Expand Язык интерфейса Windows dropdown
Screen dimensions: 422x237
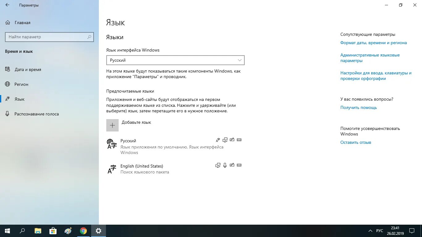click(175, 60)
